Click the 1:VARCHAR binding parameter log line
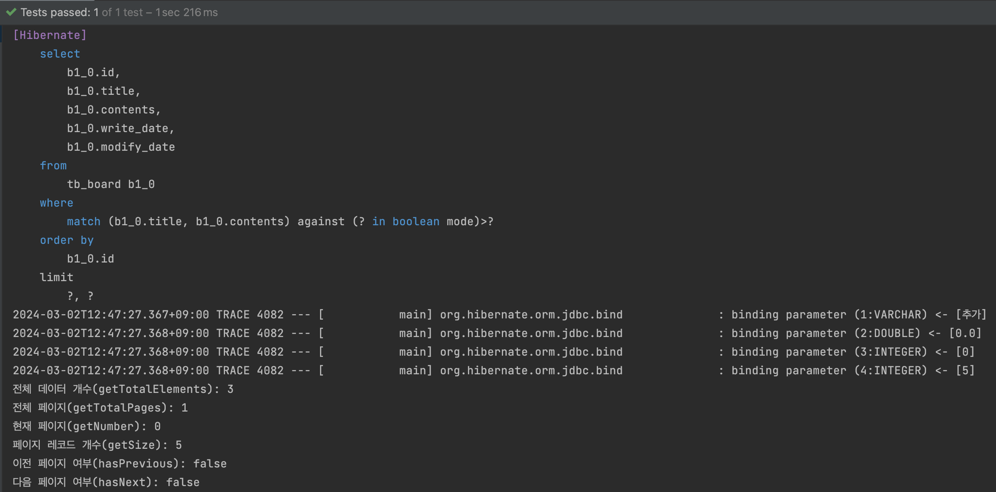Viewport: 996px width, 492px height. pos(500,315)
